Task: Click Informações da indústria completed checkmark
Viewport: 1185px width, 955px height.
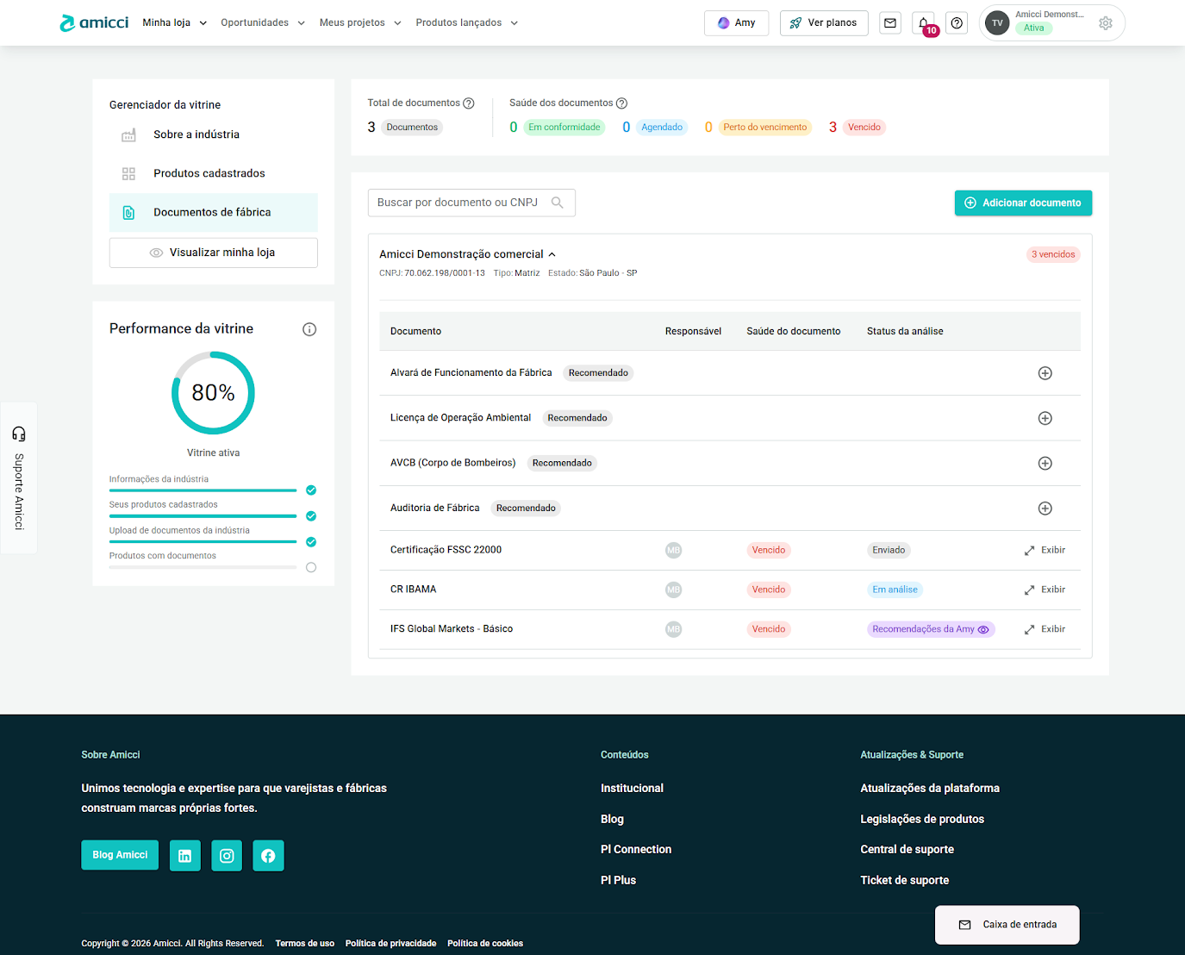Action: [311, 490]
